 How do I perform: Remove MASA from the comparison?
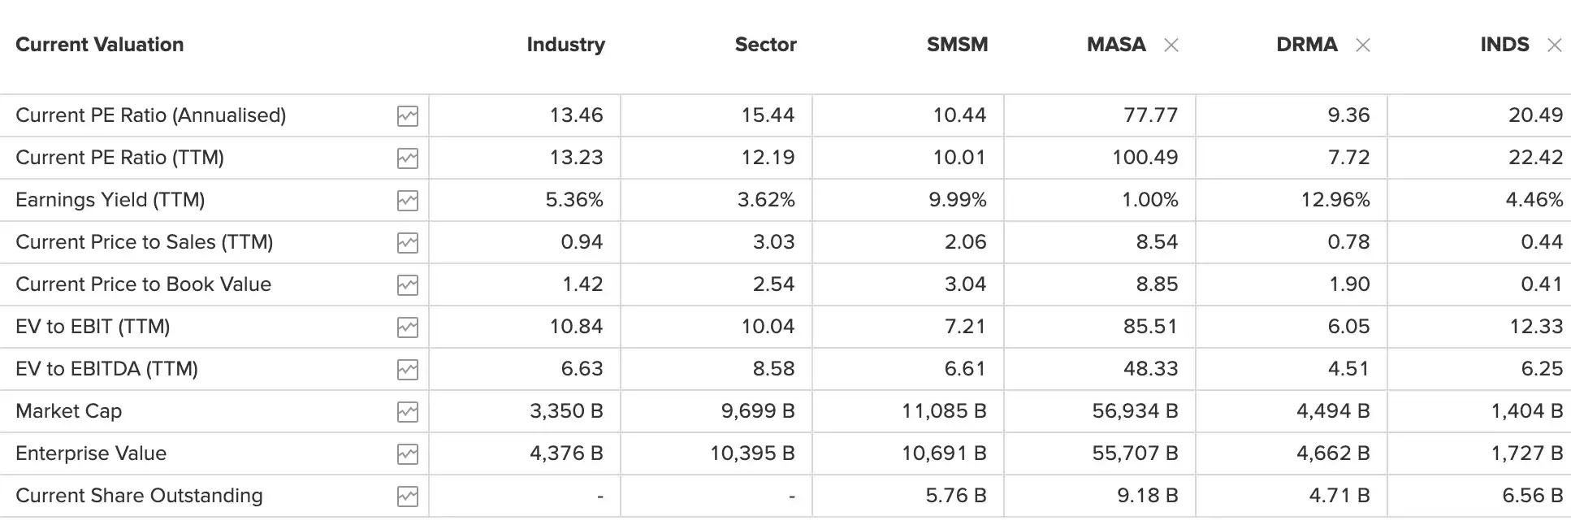point(1171,46)
